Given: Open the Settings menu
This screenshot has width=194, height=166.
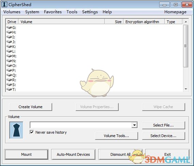Looking at the screenshot, I should (x=90, y=12).
